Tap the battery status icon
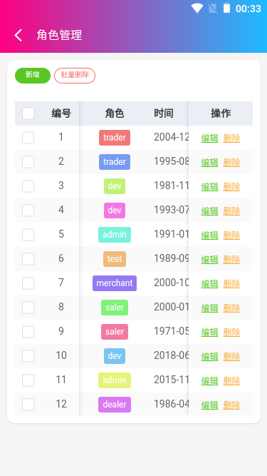Screen dimensions: 267x476 tap(226, 8)
